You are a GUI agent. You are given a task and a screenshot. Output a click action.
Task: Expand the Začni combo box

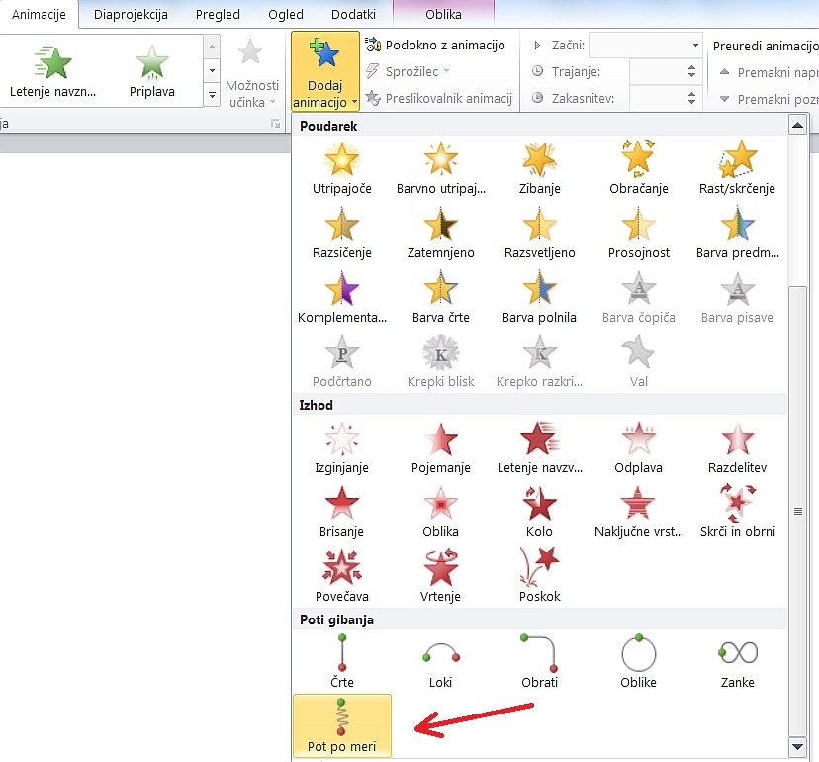tap(695, 46)
